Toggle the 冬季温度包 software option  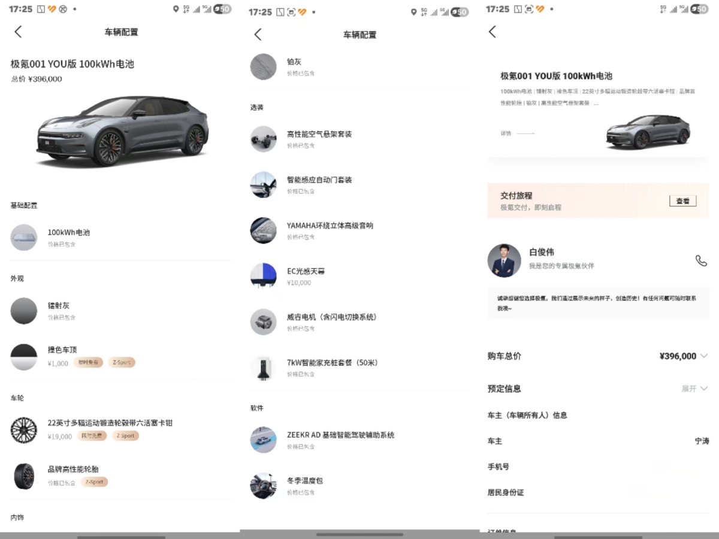(263, 486)
